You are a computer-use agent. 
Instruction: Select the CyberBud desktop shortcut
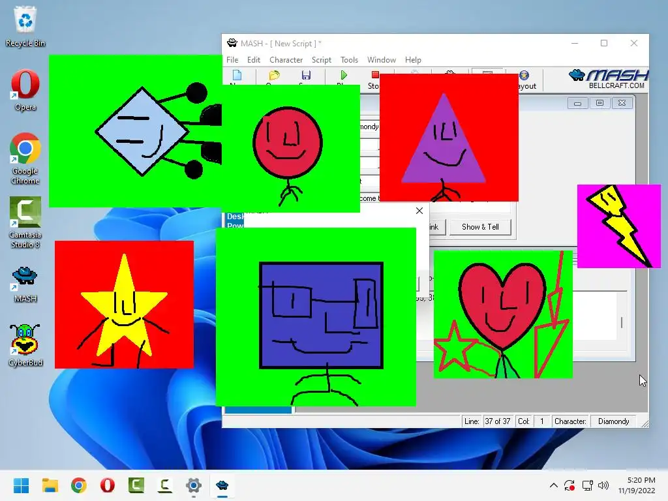[25, 345]
